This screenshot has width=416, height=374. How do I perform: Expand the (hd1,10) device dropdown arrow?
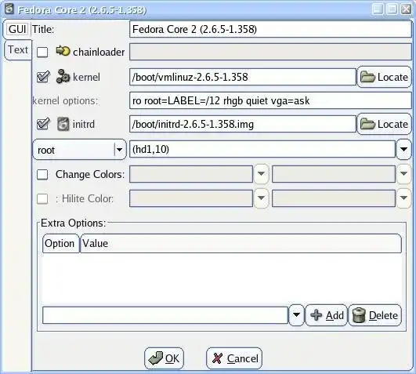(403, 150)
